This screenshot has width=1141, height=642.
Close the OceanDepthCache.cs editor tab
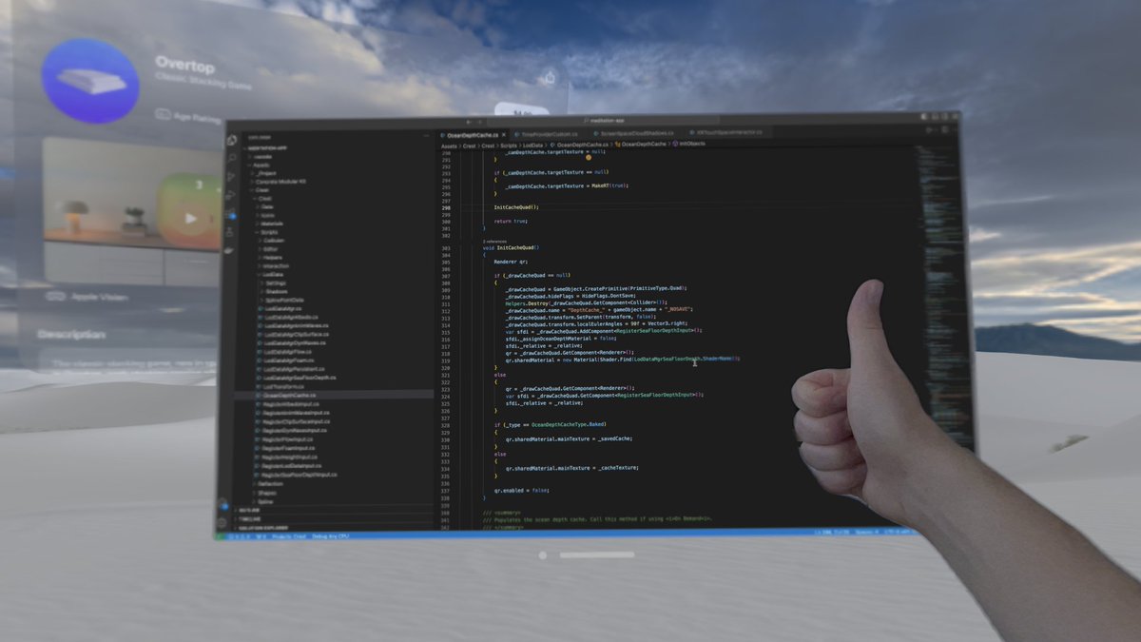click(x=504, y=135)
